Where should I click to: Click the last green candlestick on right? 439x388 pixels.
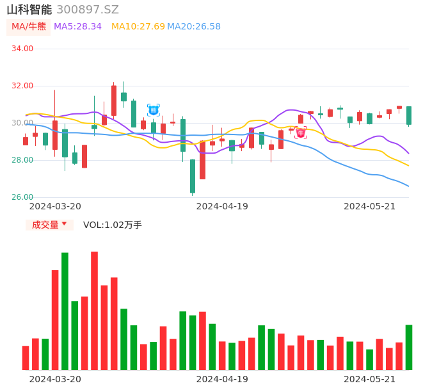pyautogui.click(x=409, y=115)
